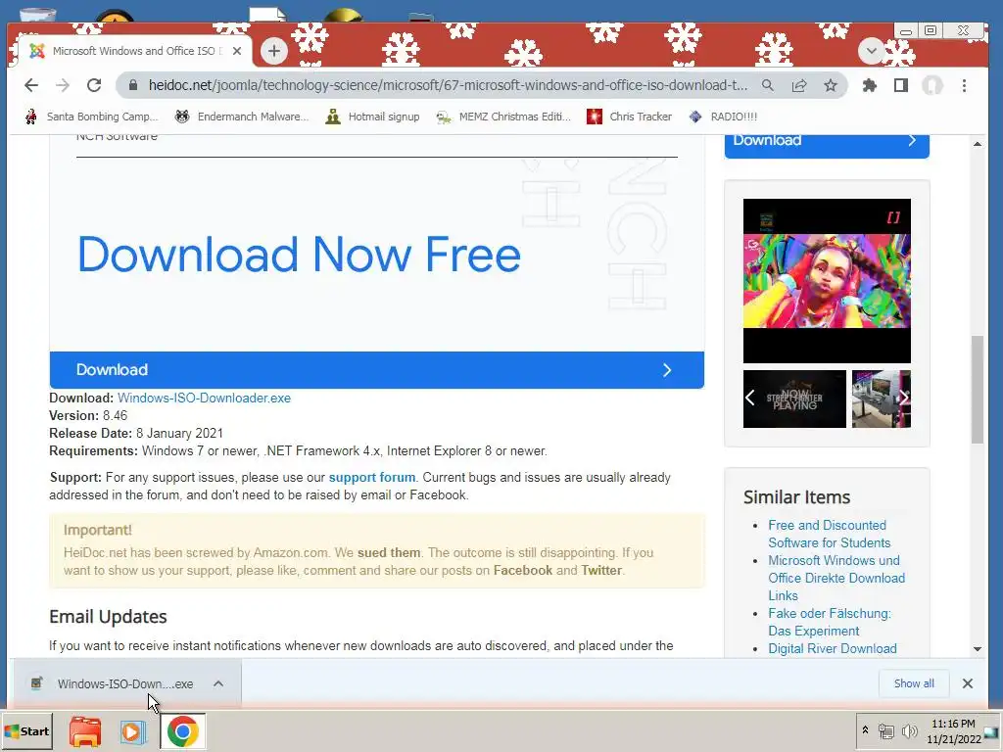Open Fake oder Fälschung: Das Experiment link
This screenshot has height=752, width=1003.
click(x=830, y=622)
